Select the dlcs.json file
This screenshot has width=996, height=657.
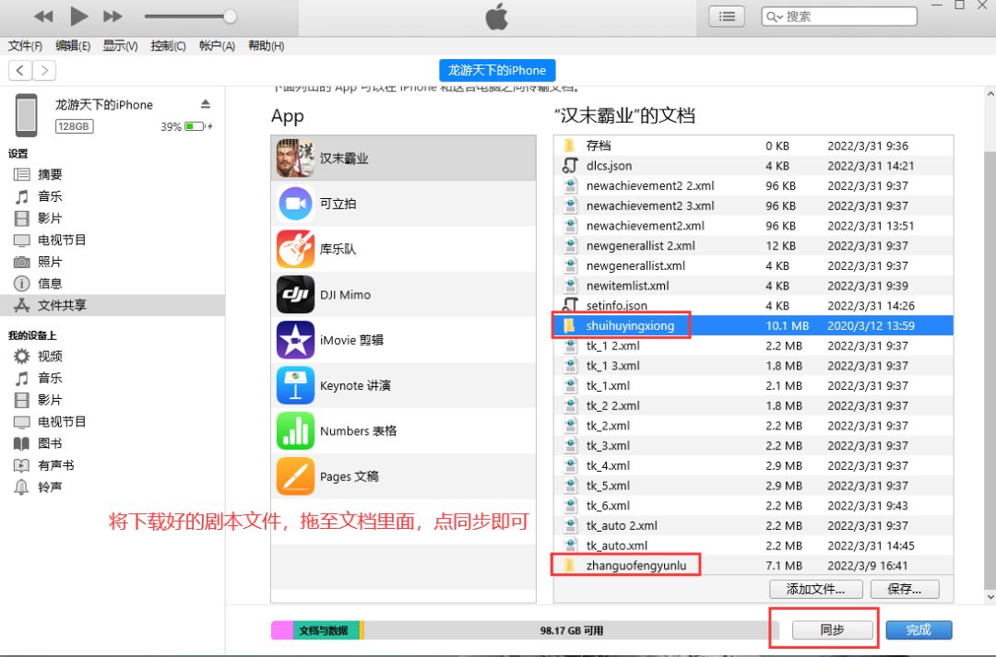753,166
